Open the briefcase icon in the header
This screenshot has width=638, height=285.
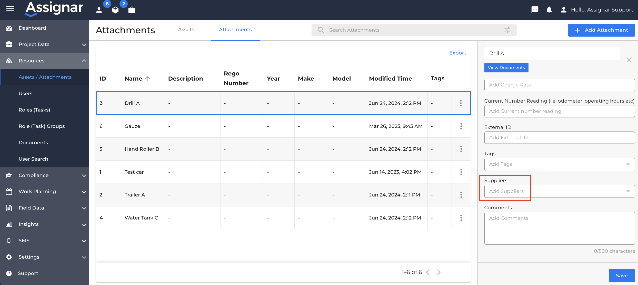(x=132, y=10)
